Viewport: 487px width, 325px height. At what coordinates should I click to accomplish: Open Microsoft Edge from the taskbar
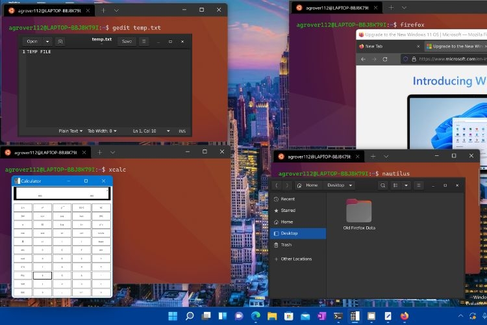[x=255, y=317]
